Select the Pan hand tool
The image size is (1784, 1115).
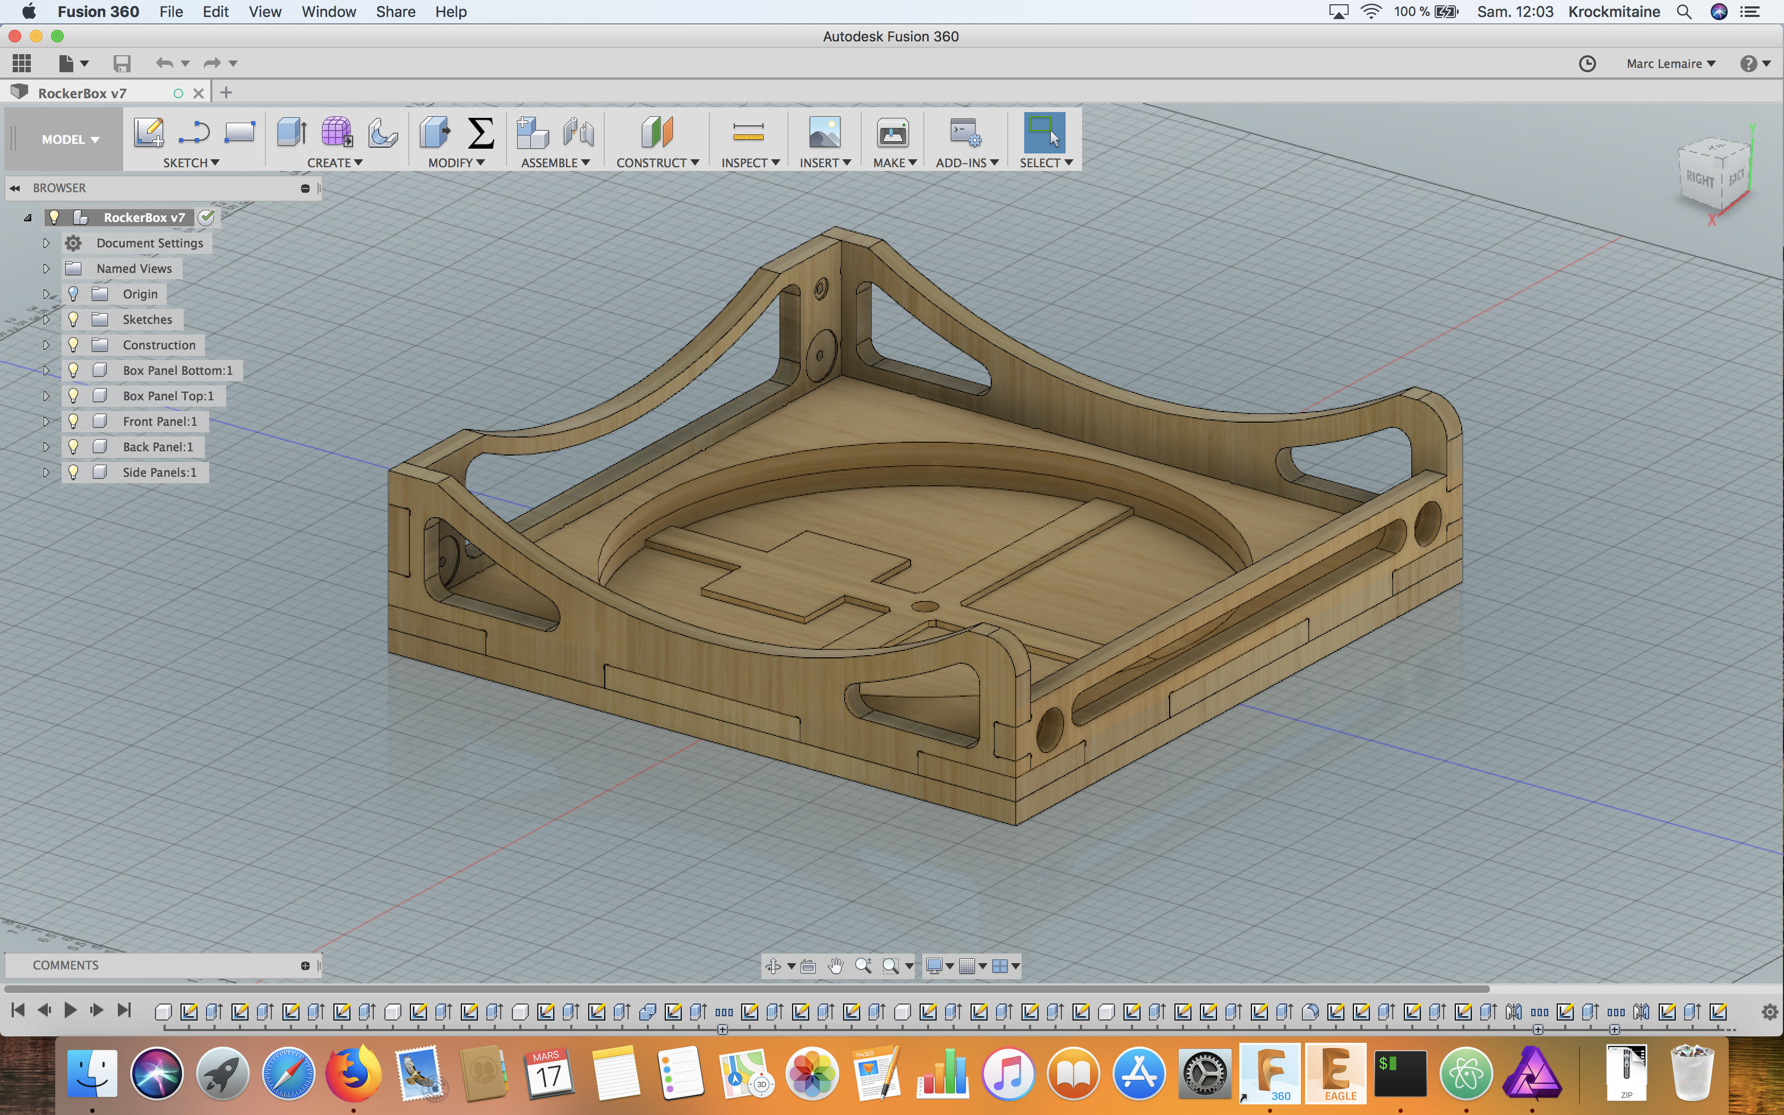(835, 966)
